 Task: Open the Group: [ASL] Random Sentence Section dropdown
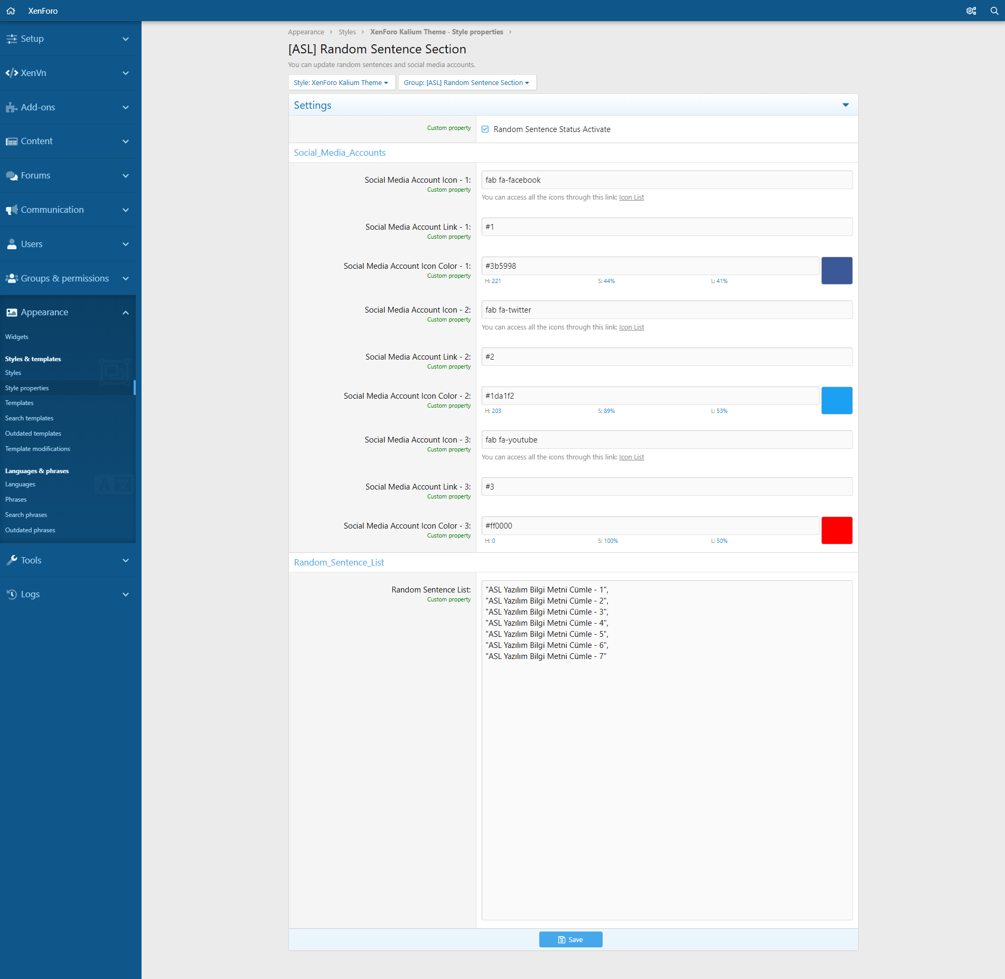(x=466, y=83)
